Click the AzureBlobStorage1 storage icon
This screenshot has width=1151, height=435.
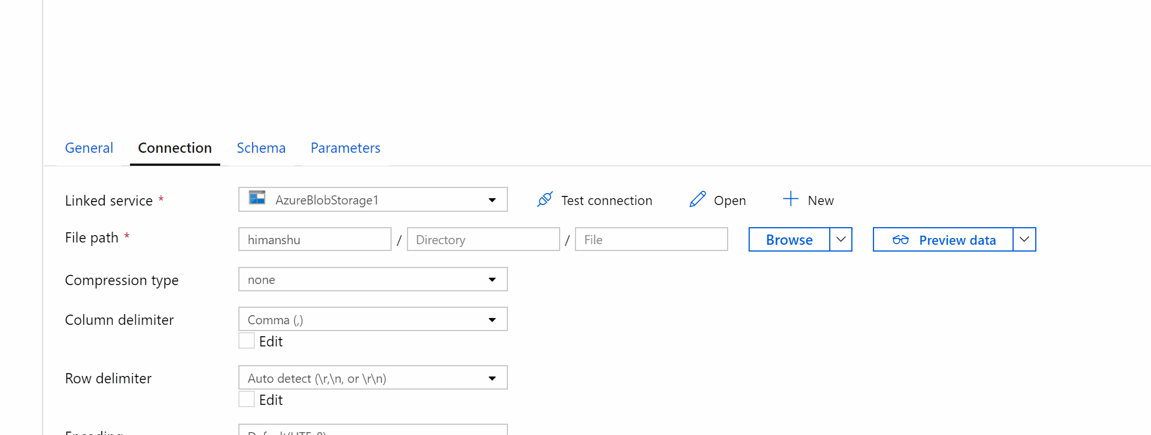pos(257,198)
